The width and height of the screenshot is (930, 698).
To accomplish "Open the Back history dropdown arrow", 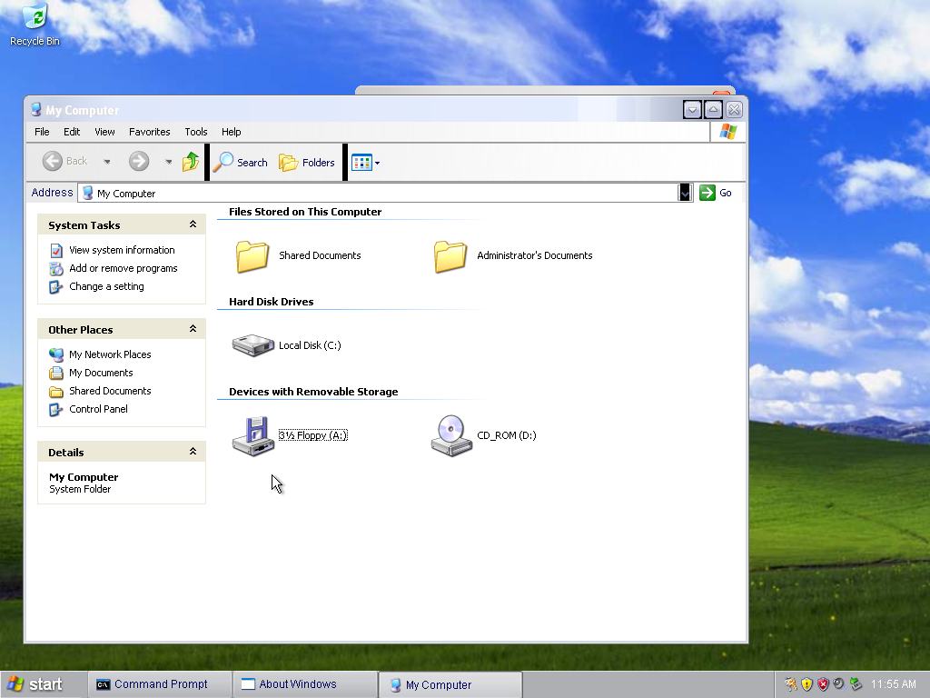I will pos(107,162).
